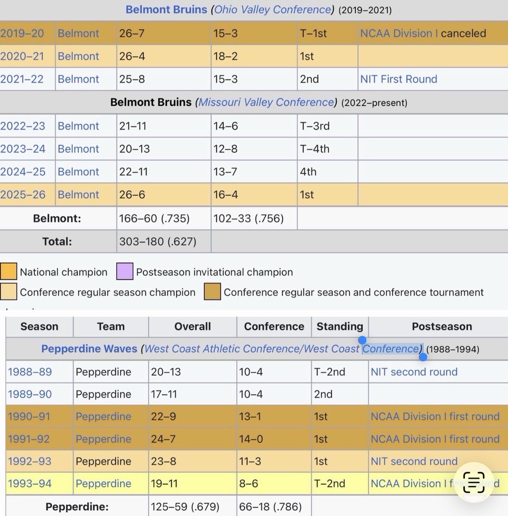Open the 2024–25 season link
The width and height of the screenshot is (508, 516).
click(x=22, y=172)
